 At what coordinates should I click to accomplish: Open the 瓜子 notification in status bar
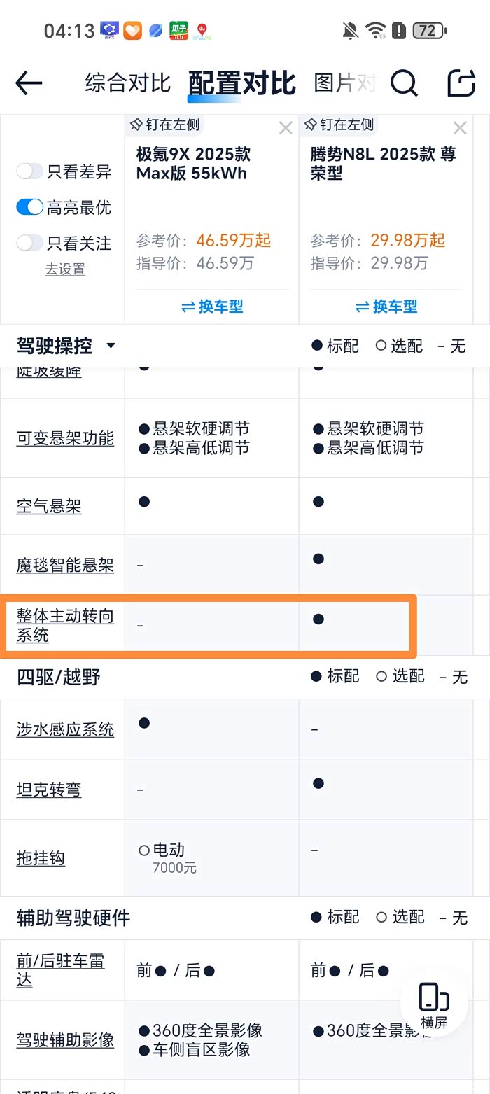[179, 30]
